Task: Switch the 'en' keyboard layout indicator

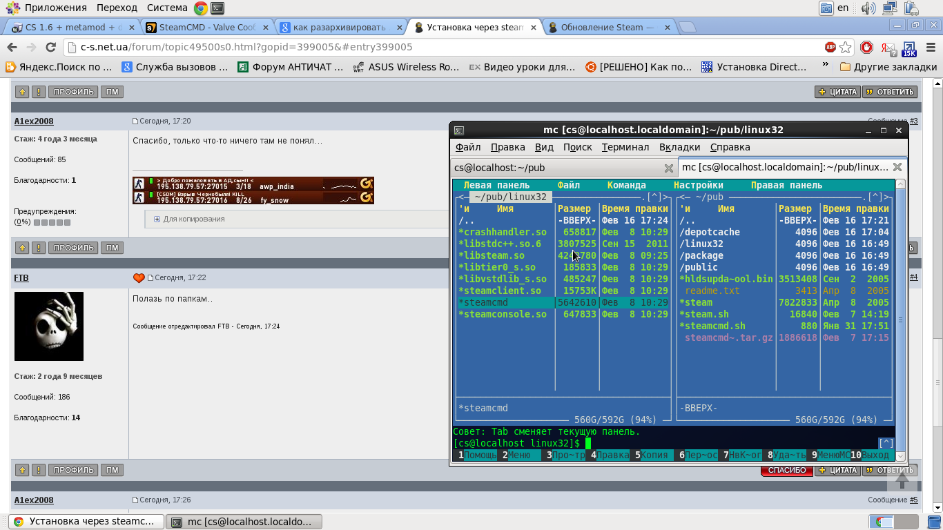Action: pyautogui.click(x=843, y=8)
